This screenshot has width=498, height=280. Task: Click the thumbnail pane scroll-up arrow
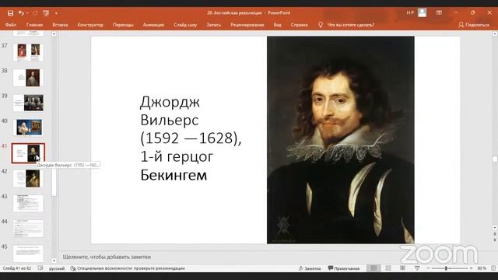54,33
